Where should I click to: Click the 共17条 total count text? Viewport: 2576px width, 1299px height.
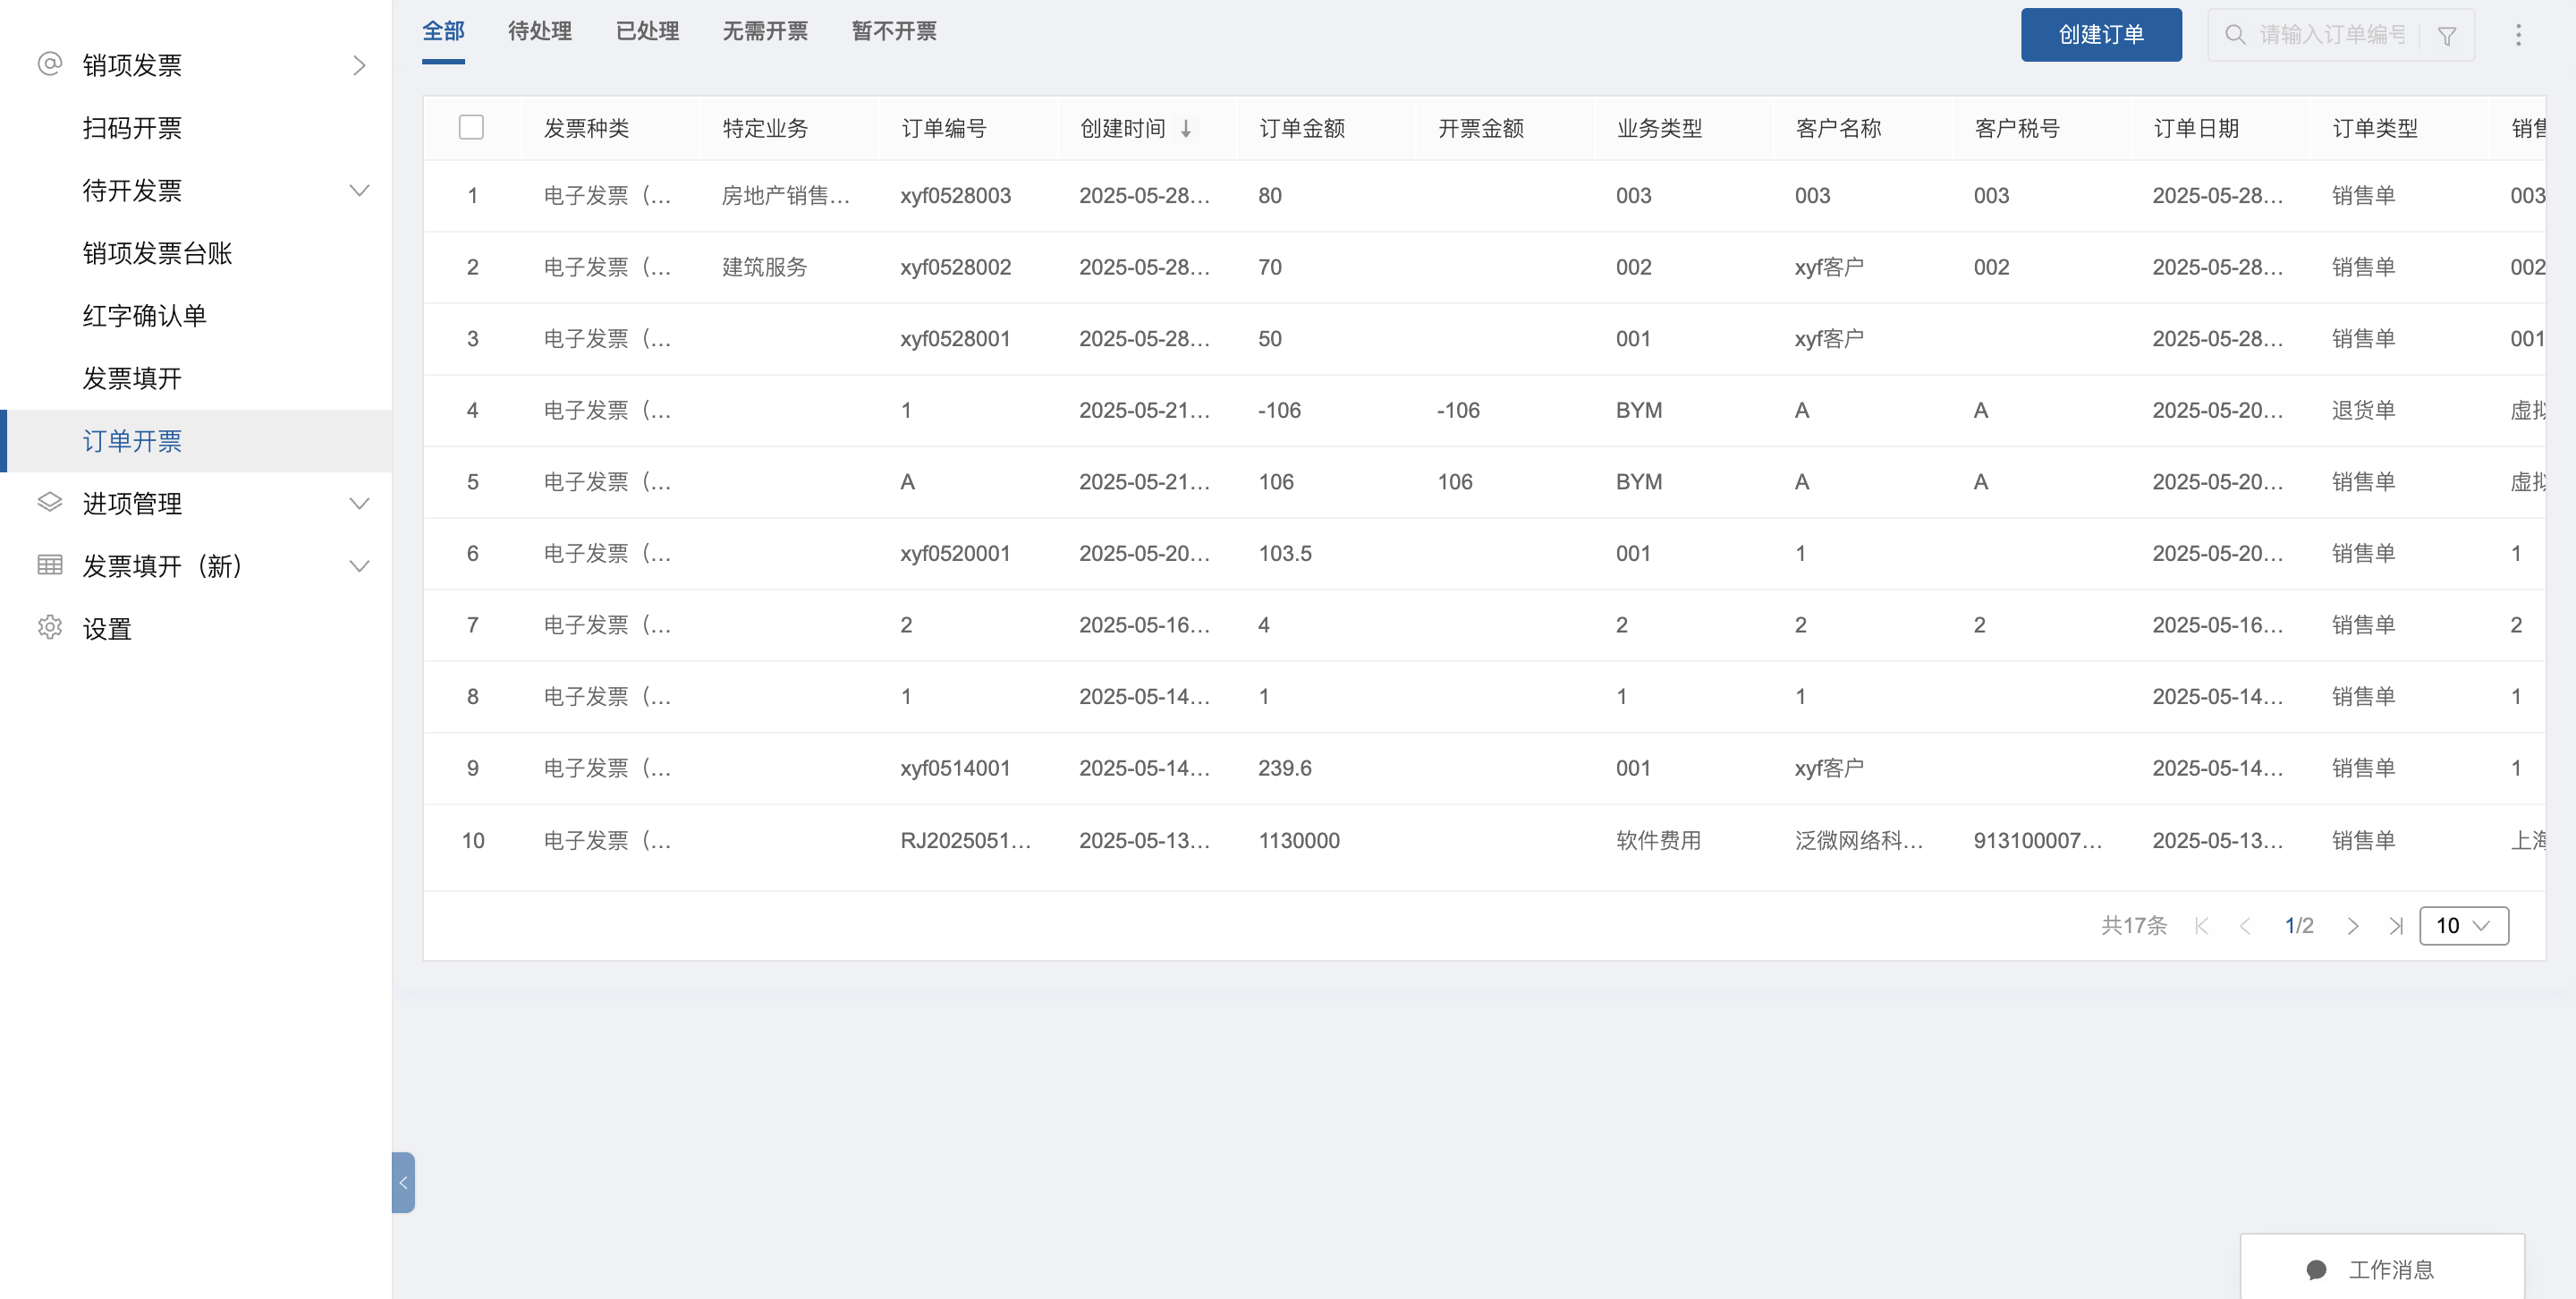[x=2134, y=926]
